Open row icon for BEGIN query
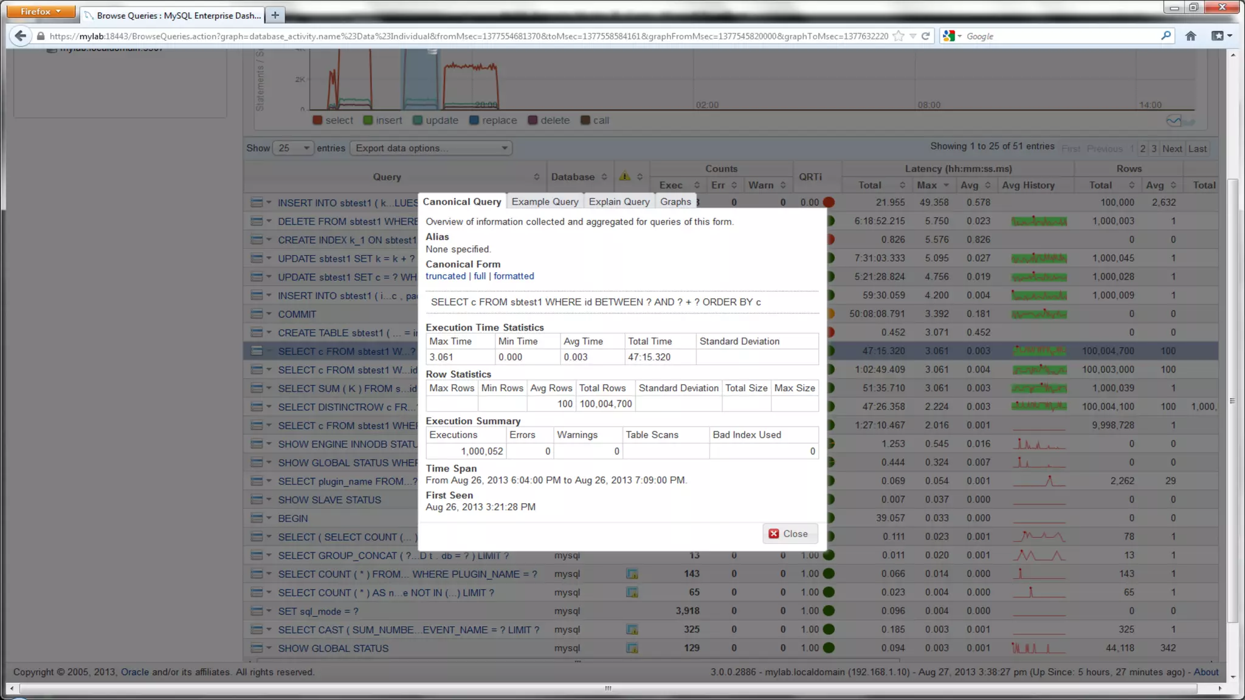Image resolution: width=1245 pixels, height=700 pixels. coord(257,518)
